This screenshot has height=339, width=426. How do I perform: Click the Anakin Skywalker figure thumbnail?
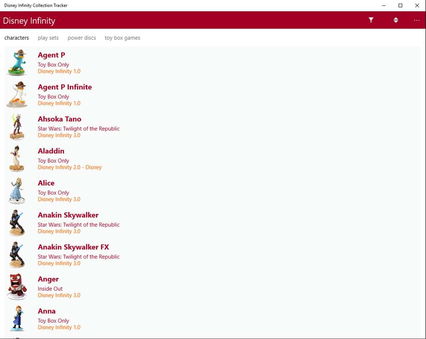click(17, 223)
